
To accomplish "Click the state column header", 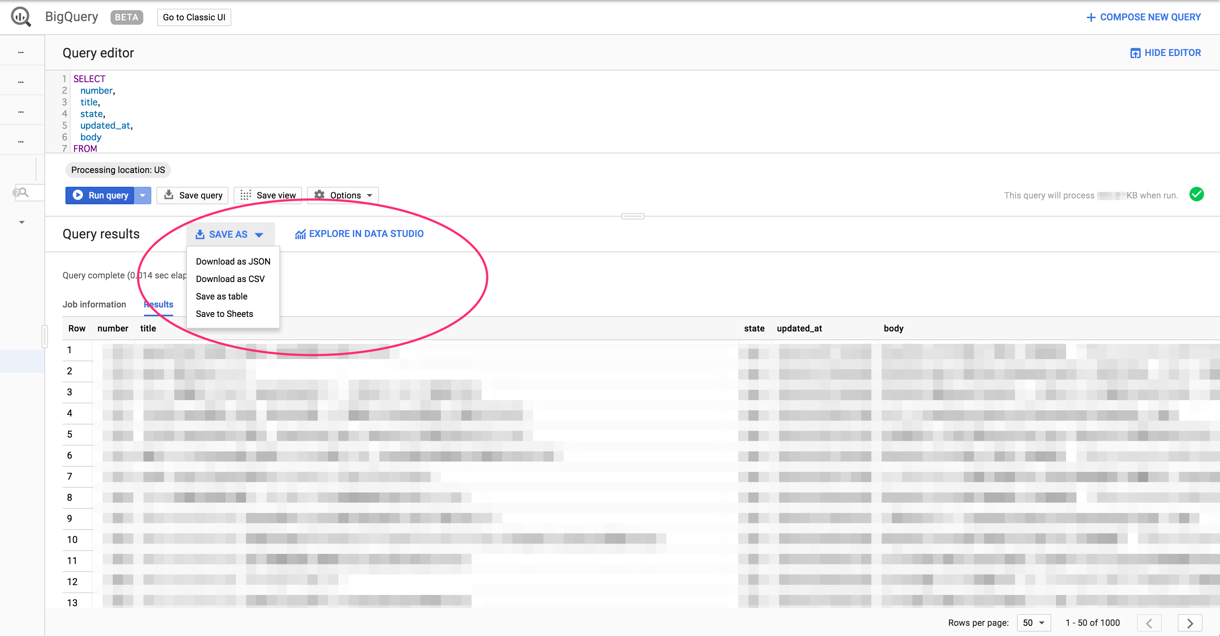I will tap(754, 329).
